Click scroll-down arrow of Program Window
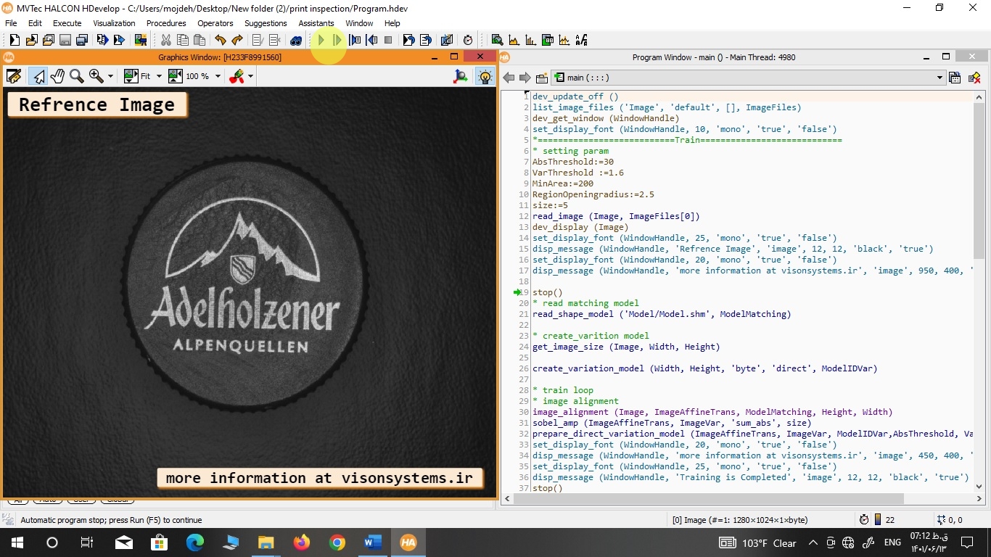Screen dimensions: 991x557 coord(979,487)
